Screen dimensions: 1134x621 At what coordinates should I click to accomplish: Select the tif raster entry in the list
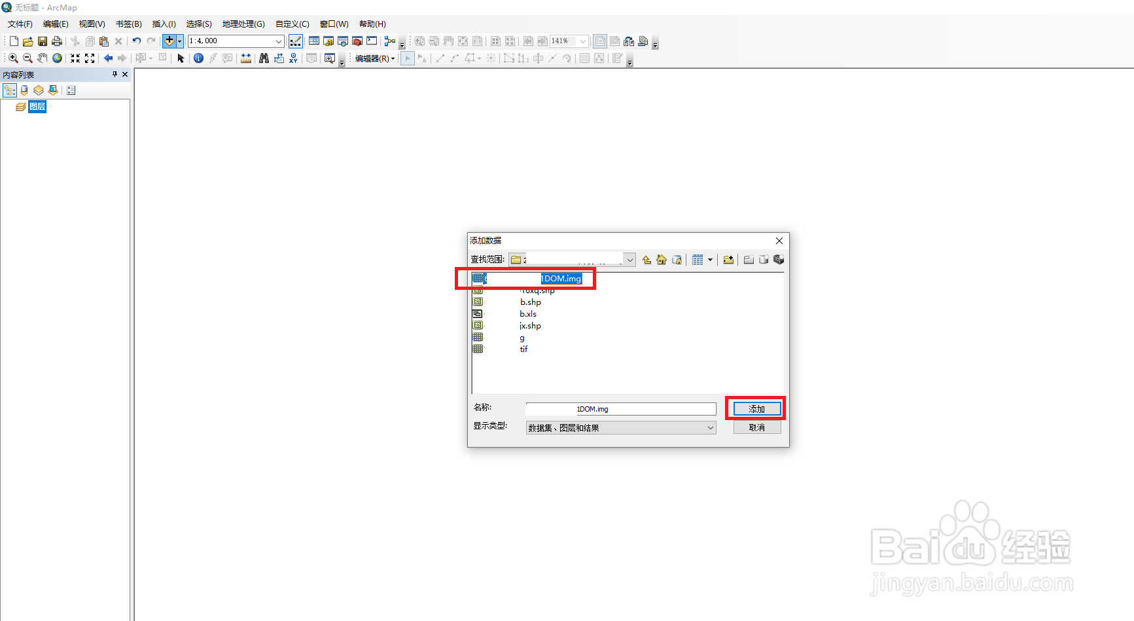click(x=523, y=349)
